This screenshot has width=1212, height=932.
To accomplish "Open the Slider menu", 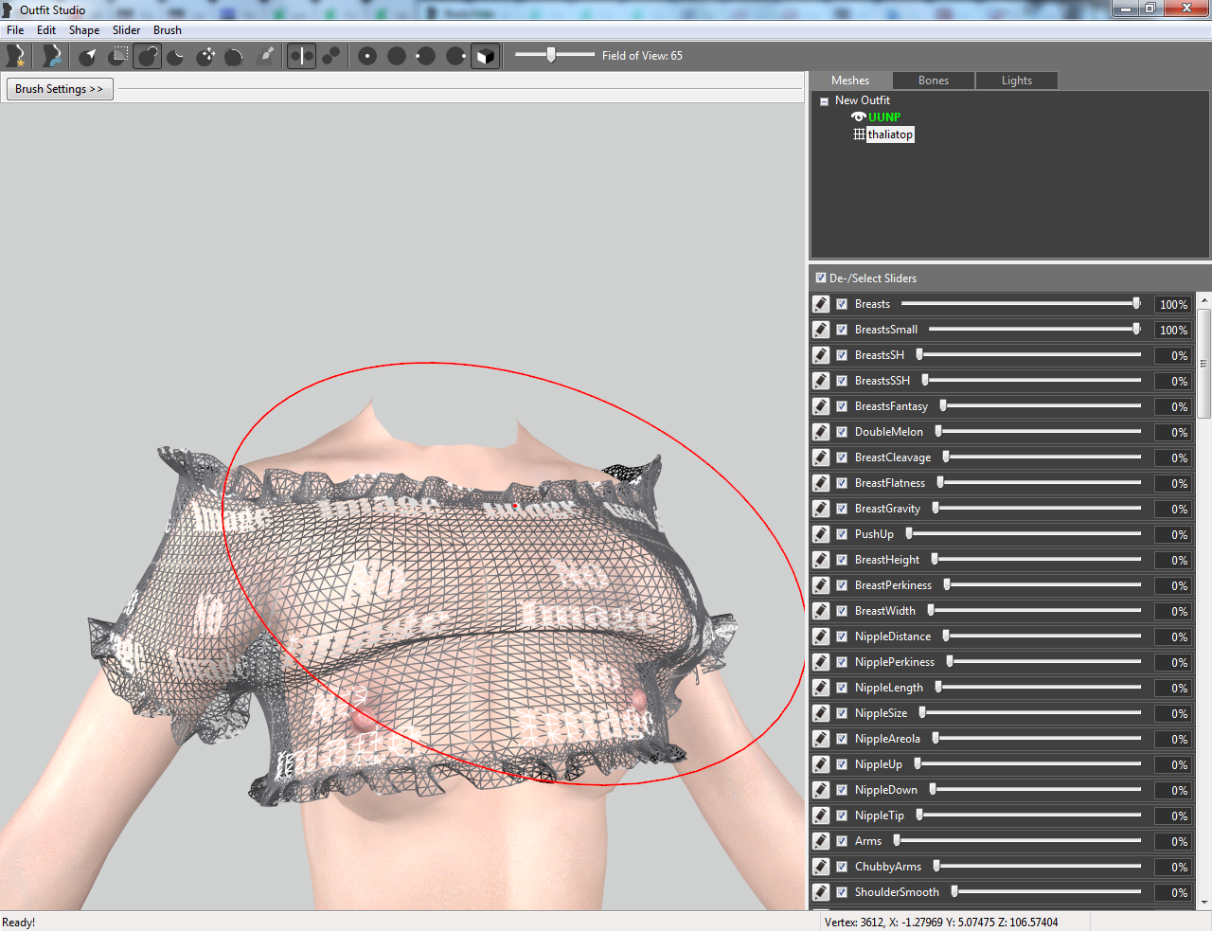I will click(x=126, y=30).
